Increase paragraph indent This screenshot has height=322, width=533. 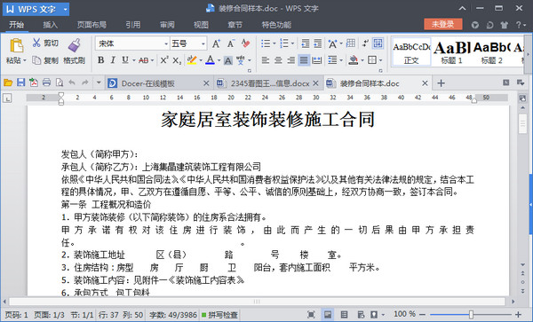[317, 43]
